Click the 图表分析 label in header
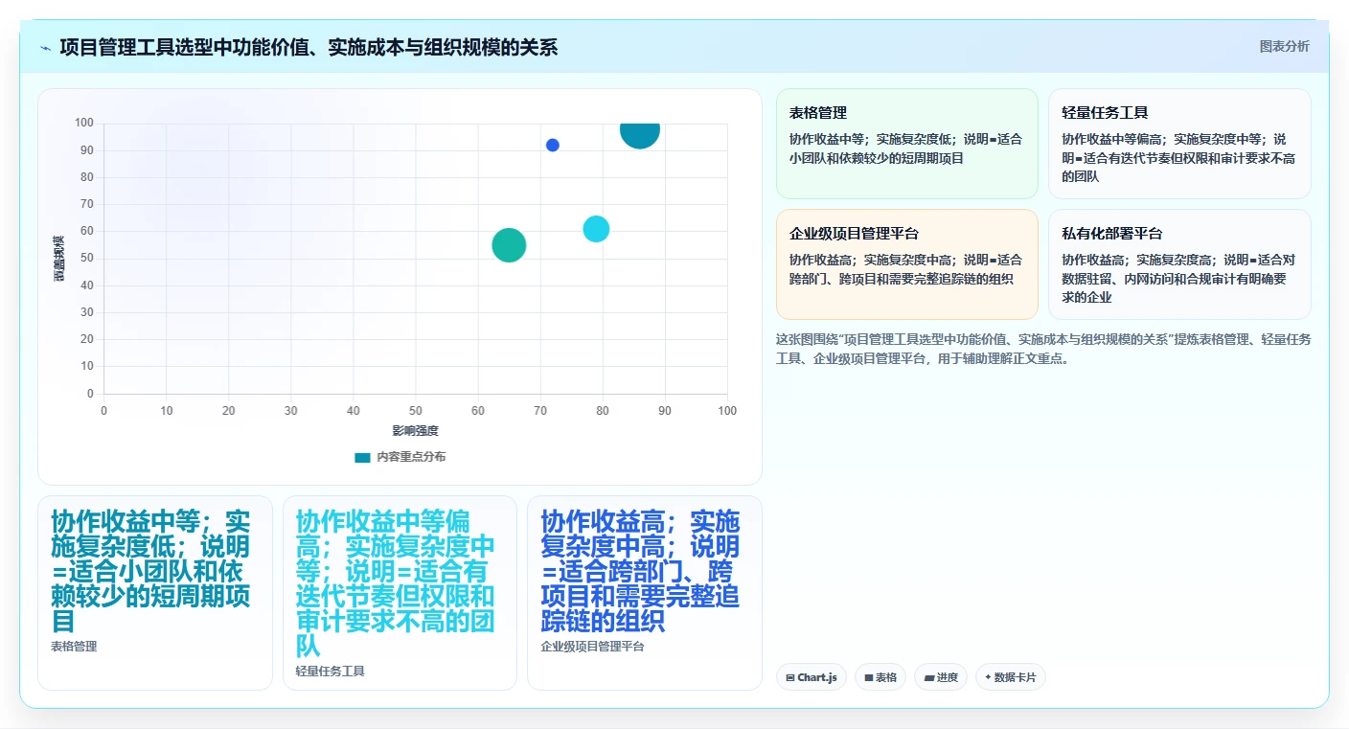This screenshot has height=729, width=1349. point(1284,46)
